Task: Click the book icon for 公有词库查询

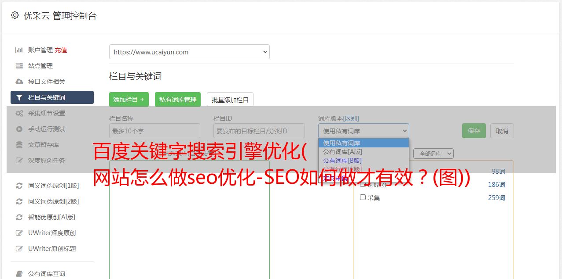Action: pyautogui.click(x=19, y=274)
